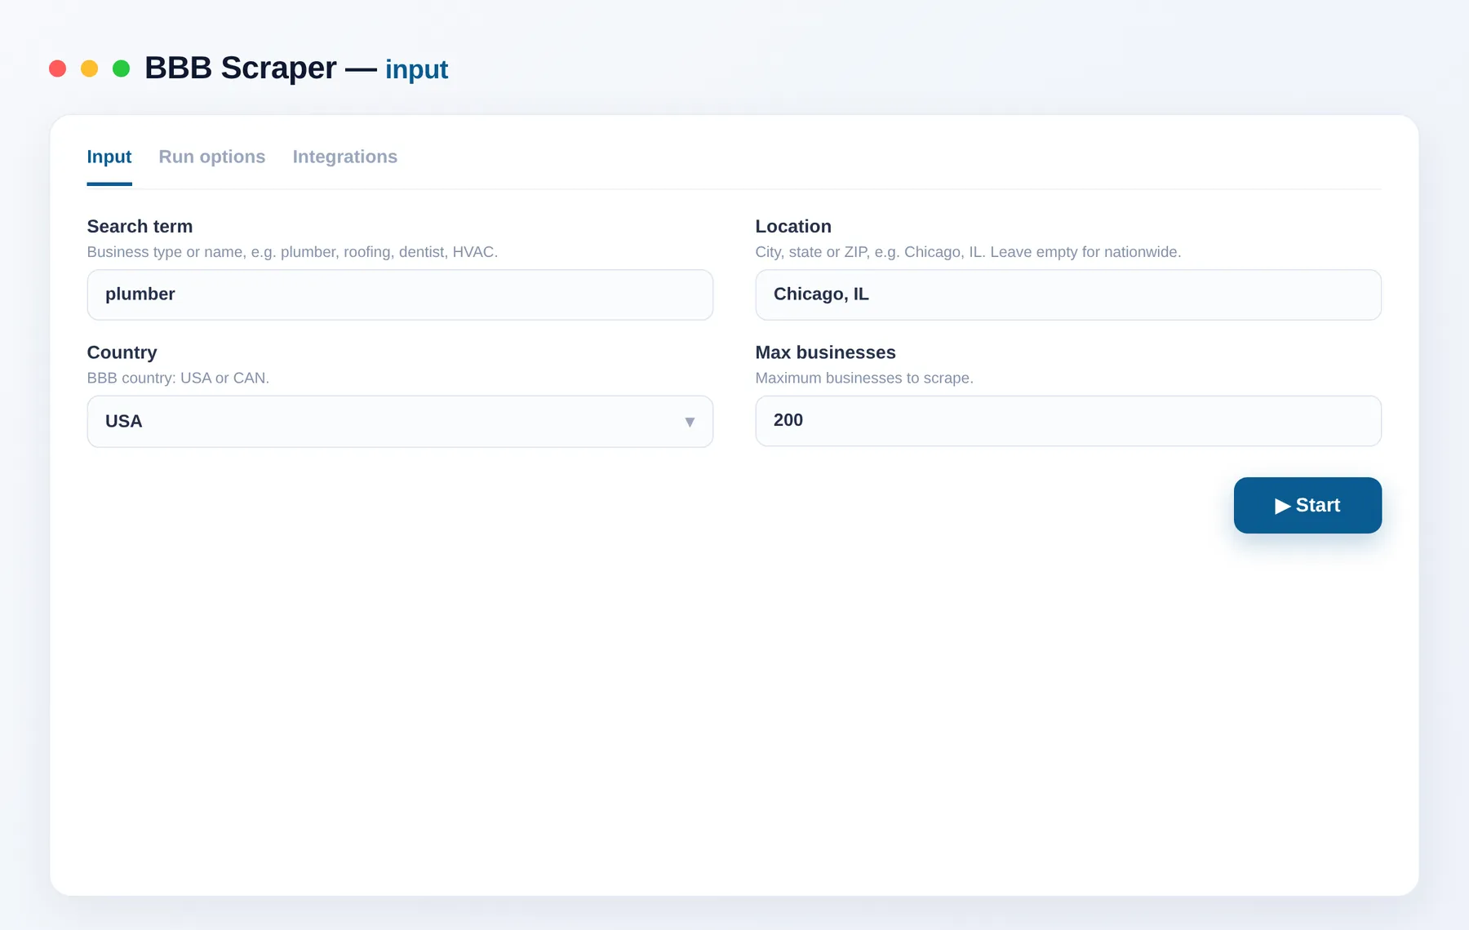Click the 'Business type or name' hint text
Image resolution: width=1469 pixels, height=930 pixels.
point(292,252)
